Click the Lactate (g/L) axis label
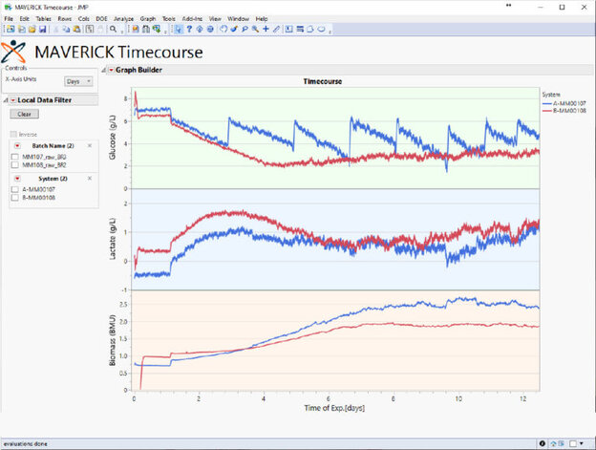Screen dimensions: 596x450 click(x=112, y=239)
